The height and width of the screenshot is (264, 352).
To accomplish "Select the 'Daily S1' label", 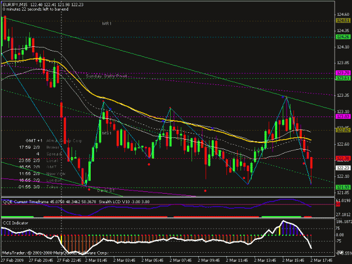I will pyautogui.click(x=106, y=190).
